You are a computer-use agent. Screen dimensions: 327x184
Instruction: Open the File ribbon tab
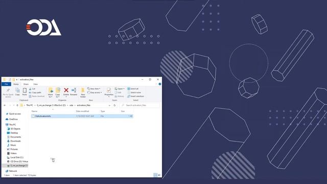click(6, 84)
